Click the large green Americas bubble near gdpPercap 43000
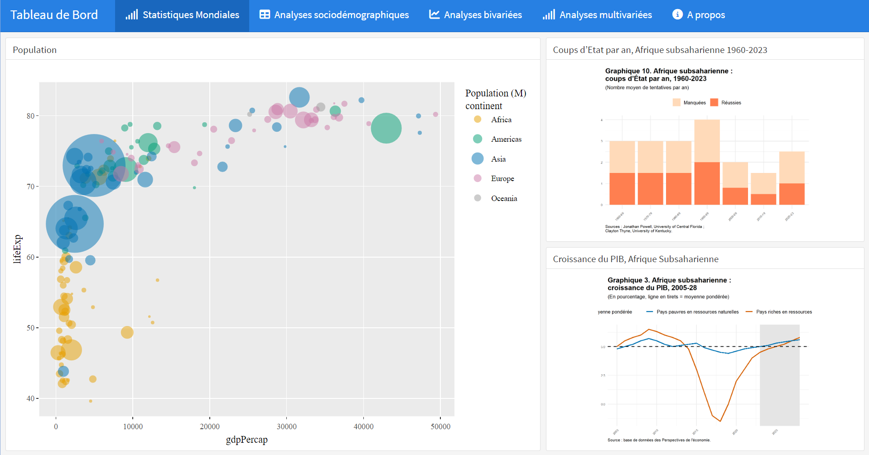 point(386,128)
